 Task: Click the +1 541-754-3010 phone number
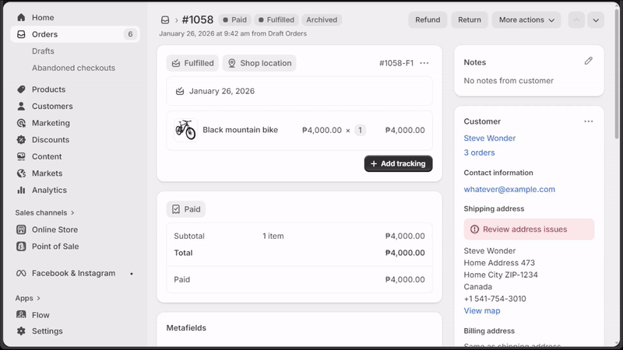click(x=495, y=299)
